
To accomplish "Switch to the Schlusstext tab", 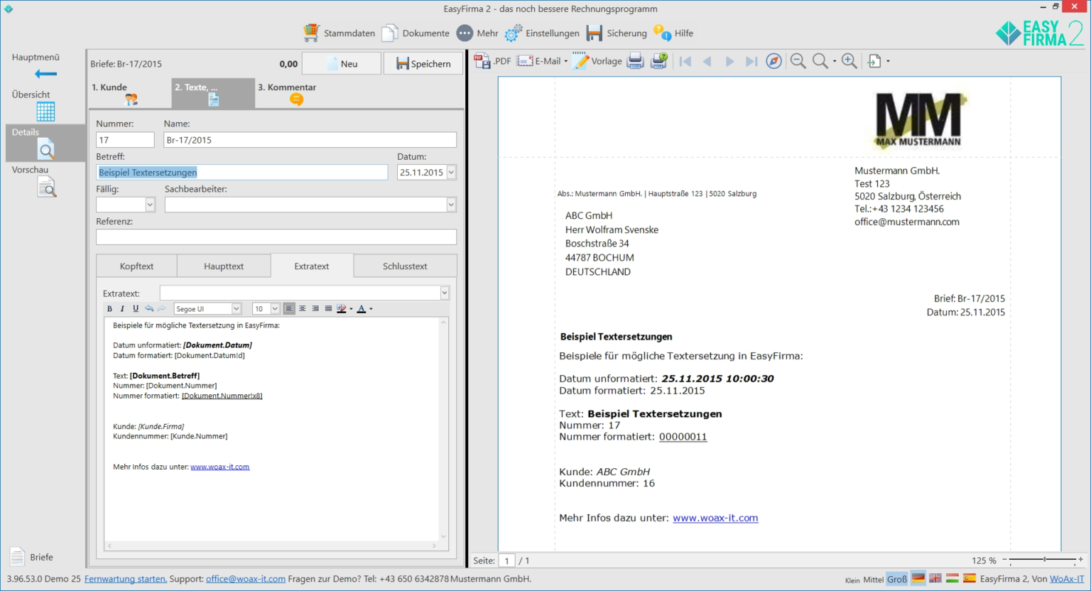I will click(405, 266).
